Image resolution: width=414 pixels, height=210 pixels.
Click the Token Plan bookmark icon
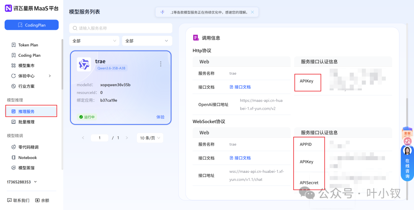13,45
